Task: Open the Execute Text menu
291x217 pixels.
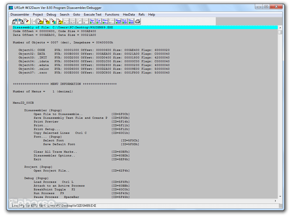Action: [x=93, y=15]
